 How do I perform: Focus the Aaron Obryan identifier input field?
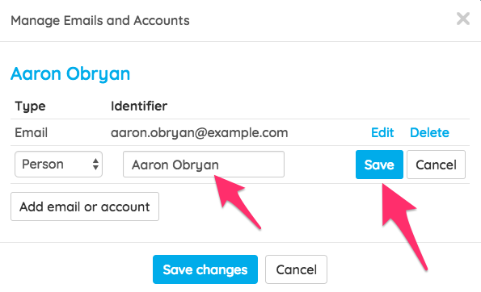[204, 165]
